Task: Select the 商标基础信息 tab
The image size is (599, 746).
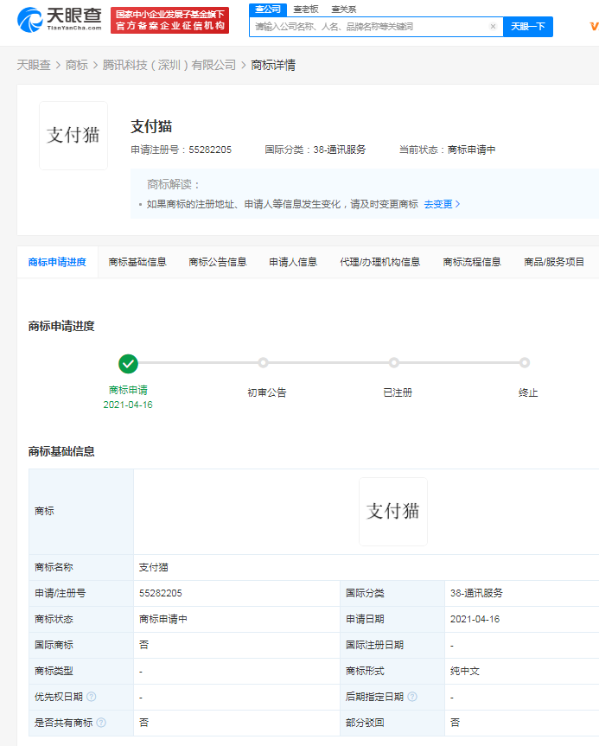Action: pyautogui.click(x=137, y=262)
